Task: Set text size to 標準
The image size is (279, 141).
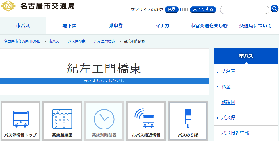Action: coord(172,10)
